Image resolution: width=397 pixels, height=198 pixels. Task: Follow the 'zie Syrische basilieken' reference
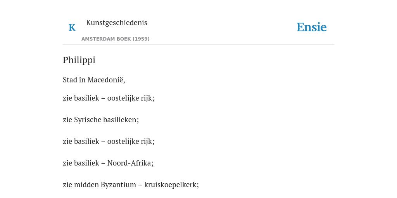[x=101, y=120]
